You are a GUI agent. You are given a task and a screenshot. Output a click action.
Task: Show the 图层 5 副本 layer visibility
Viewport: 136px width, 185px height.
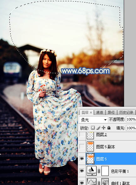pyautogui.click(x=82, y=146)
